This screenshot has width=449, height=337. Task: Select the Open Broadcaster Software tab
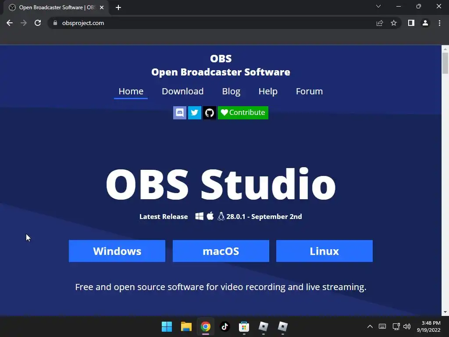56,7
